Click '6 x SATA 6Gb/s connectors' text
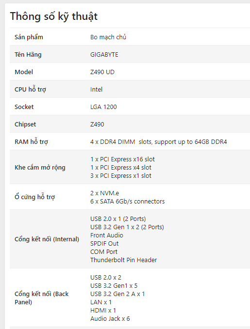 (x=127, y=202)
